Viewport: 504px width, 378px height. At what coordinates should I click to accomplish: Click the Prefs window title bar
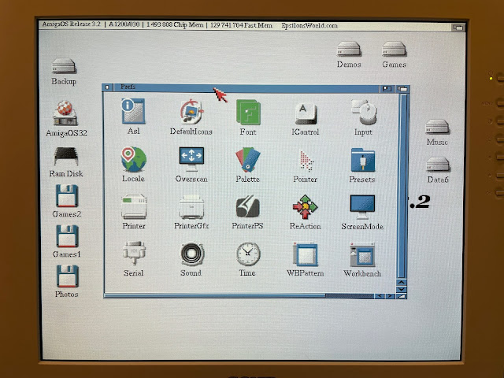pos(246,87)
